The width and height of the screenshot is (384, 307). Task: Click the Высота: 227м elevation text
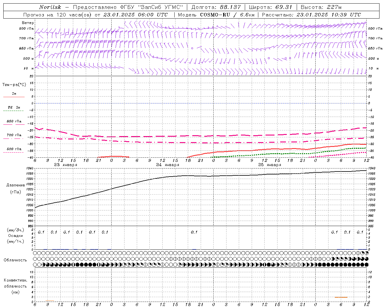pyautogui.click(x=321, y=7)
